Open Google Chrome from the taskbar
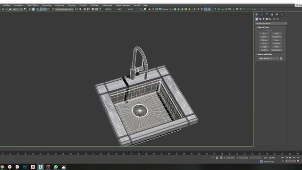This screenshot has height=170, width=302. [x=2, y=167]
